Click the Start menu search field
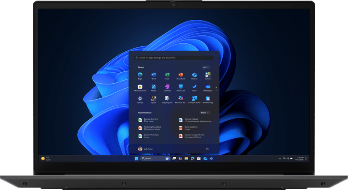The height and width of the screenshot is (190, 348). [174, 58]
